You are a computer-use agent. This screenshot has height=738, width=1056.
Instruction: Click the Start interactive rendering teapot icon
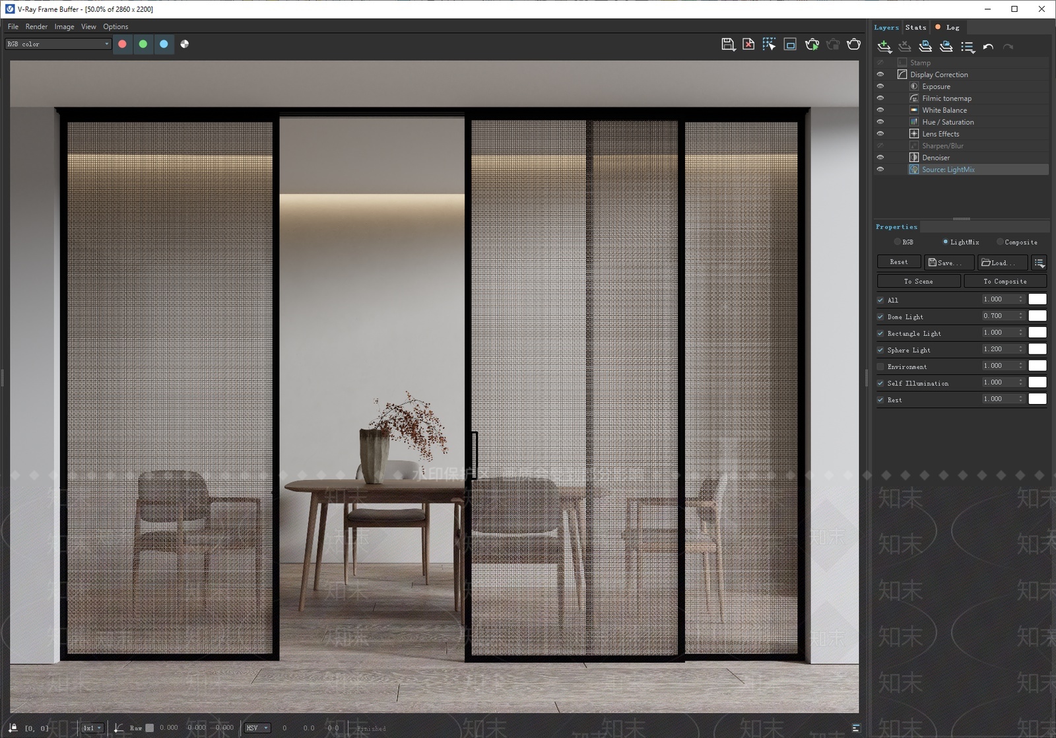[812, 44]
